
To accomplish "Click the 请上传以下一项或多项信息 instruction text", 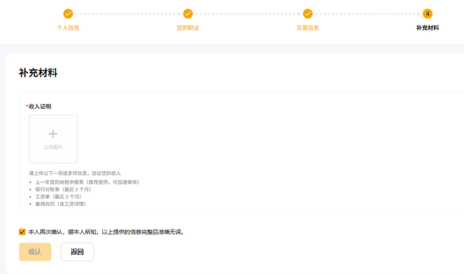I will point(75,173).
